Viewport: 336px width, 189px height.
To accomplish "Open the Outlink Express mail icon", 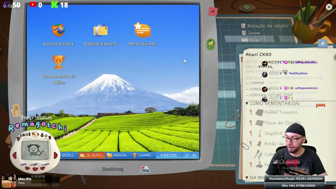I will pyautogui.click(x=101, y=30).
